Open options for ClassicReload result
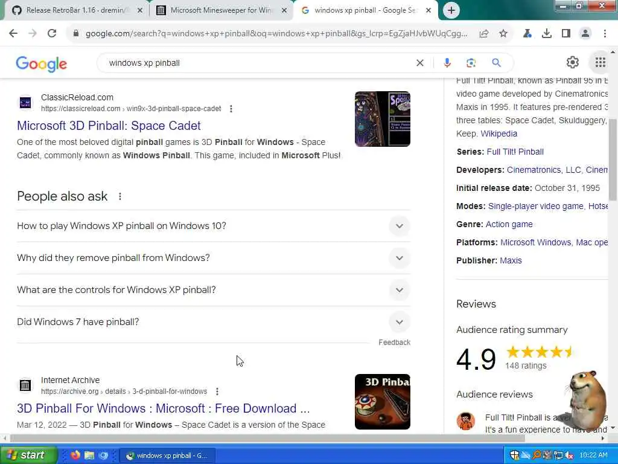Screen dimensions: 618x464 (231, 109)
